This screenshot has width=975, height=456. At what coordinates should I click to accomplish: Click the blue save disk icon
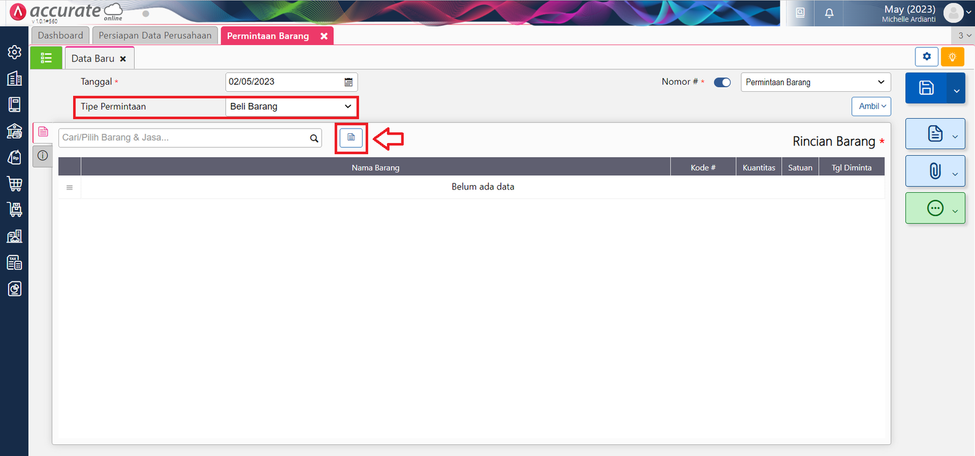click(x=926, y=88)
